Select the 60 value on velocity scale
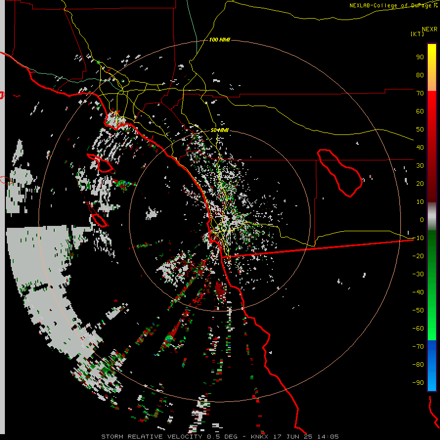This screenshot has height=440, width=440. [420, 111]
